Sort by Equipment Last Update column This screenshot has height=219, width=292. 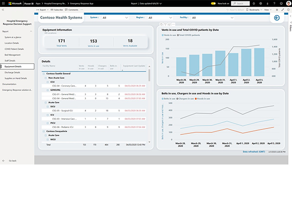click(x=134, y=66)
